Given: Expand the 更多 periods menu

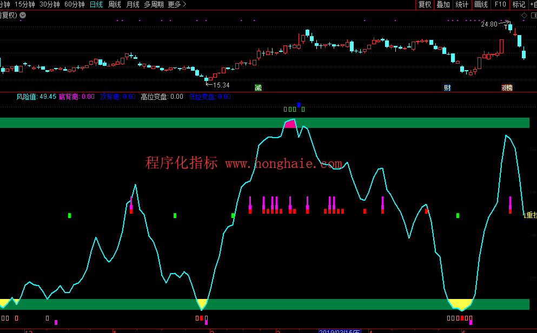Looking at the screenshot, I should point(177,4).
